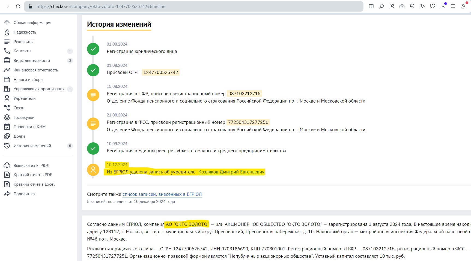Viewport: 471px width, 261px height.
Task: Click the yellow marker for Регистрация в ФСС
Action: click(x=93, y=124)
